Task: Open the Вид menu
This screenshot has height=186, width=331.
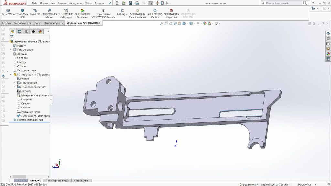Action: pos(53,3)
